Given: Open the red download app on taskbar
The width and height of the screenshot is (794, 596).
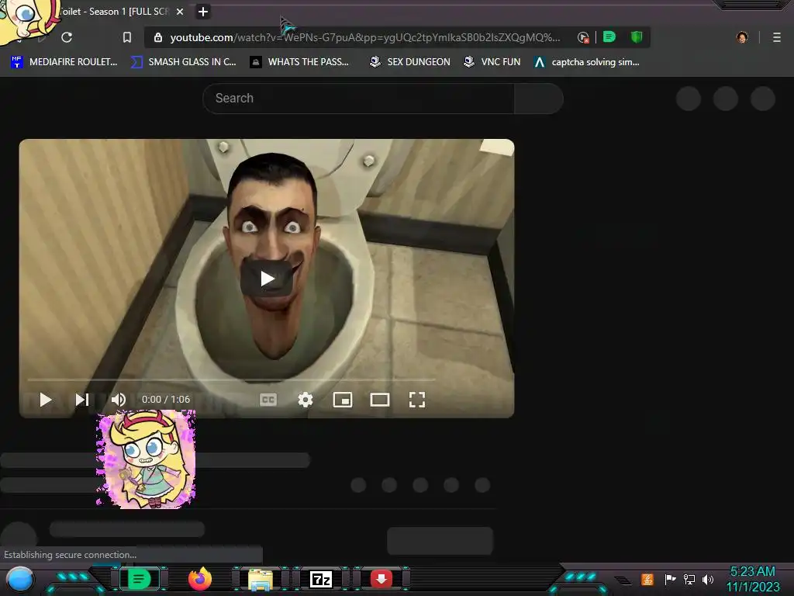Looking at the screenshot, I should point(381,578).
